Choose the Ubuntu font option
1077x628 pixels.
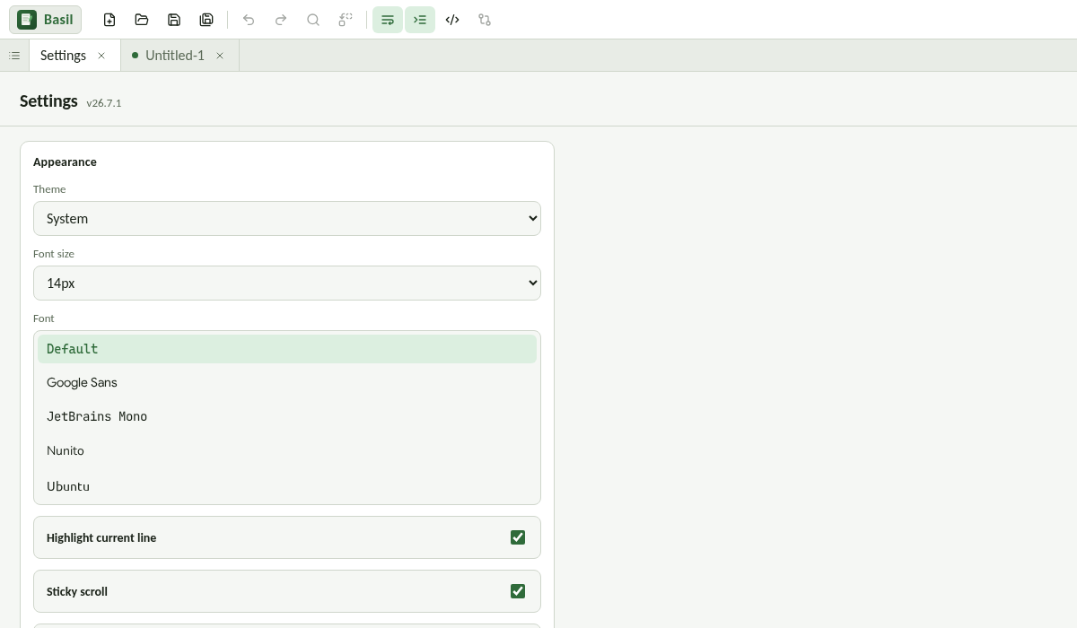(287, 486)
